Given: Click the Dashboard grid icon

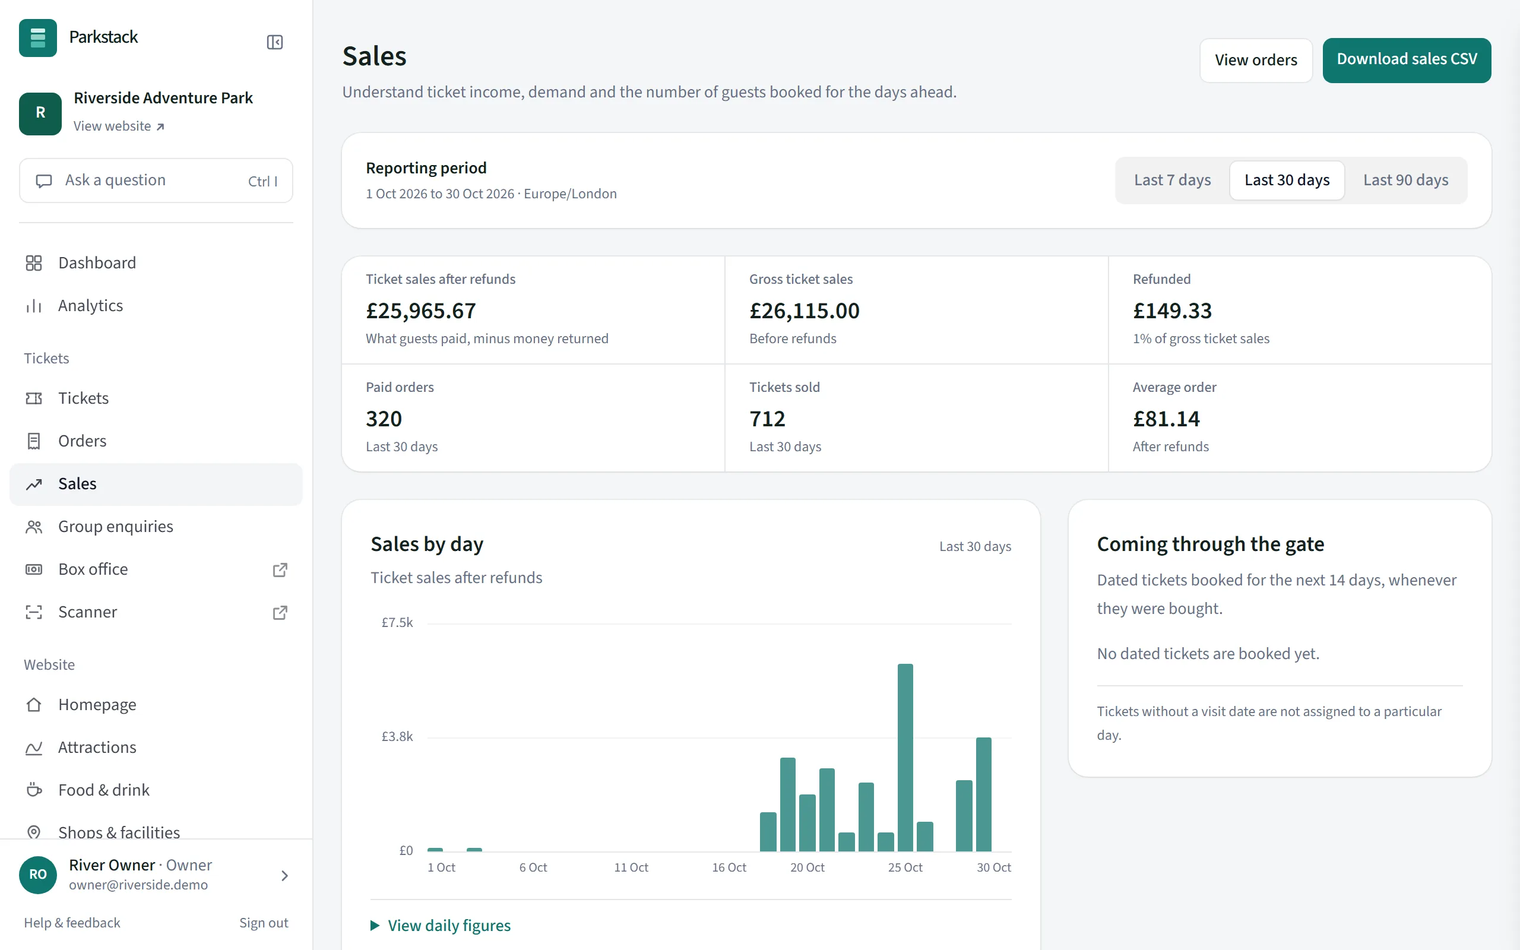Looking at the screenshot, I should tap(34, 262).
